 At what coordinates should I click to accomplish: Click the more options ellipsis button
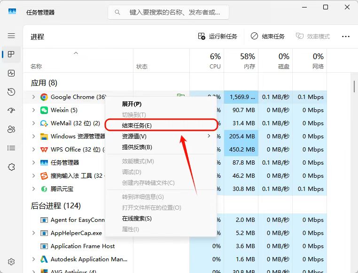(346, 37)
